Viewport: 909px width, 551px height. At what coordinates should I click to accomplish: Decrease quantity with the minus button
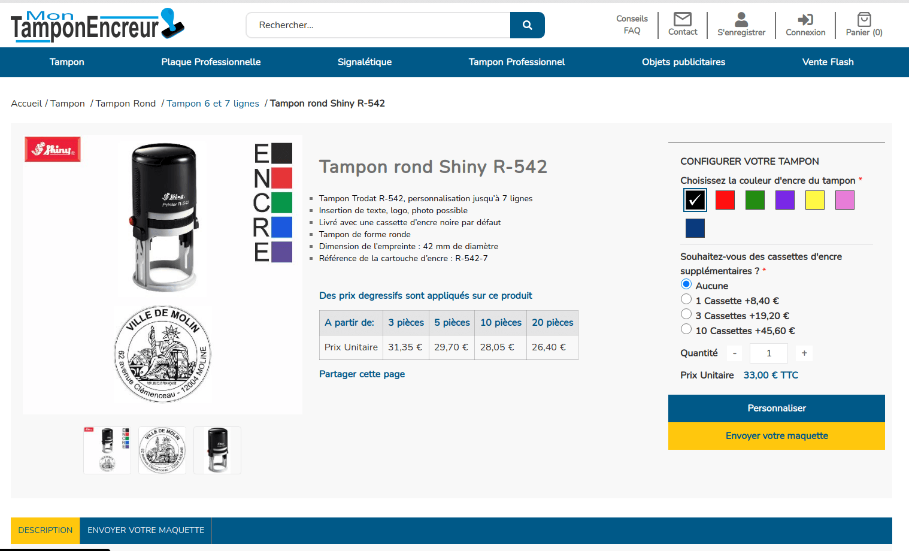tap(735, 353)
